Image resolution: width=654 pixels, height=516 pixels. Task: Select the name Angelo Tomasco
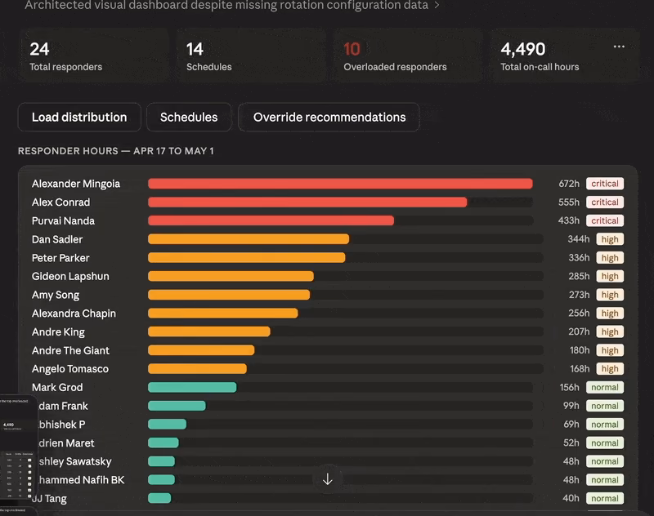[70, 368]
